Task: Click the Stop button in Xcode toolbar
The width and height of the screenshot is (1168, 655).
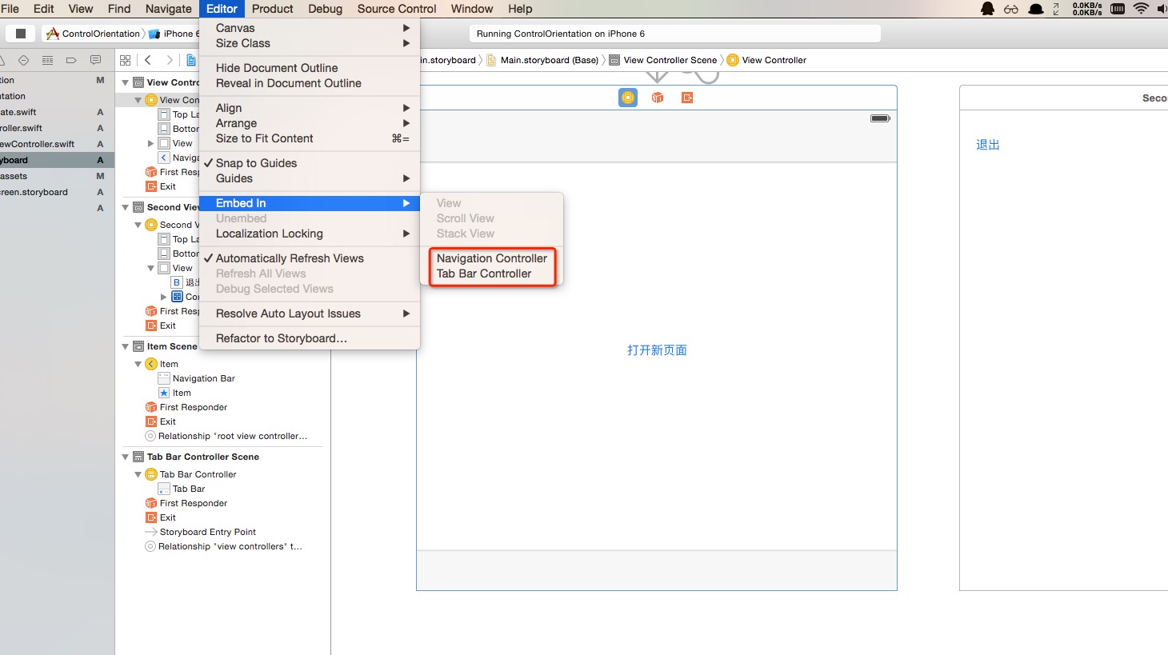Action: 21,34
